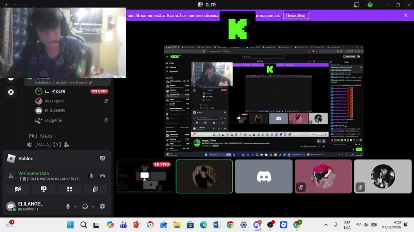Open Word from the taskbar
Screen dimensions: 414x232
pyautogui.click(x=217, y=225)
